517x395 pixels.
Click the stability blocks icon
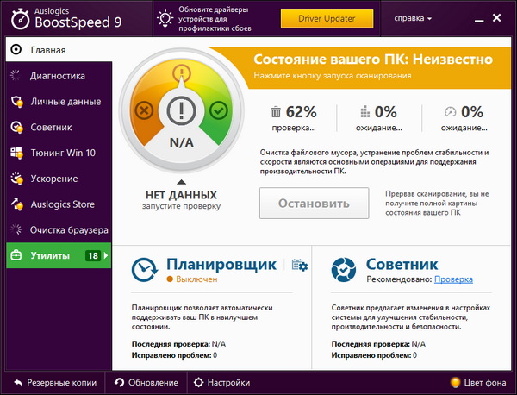364,111
